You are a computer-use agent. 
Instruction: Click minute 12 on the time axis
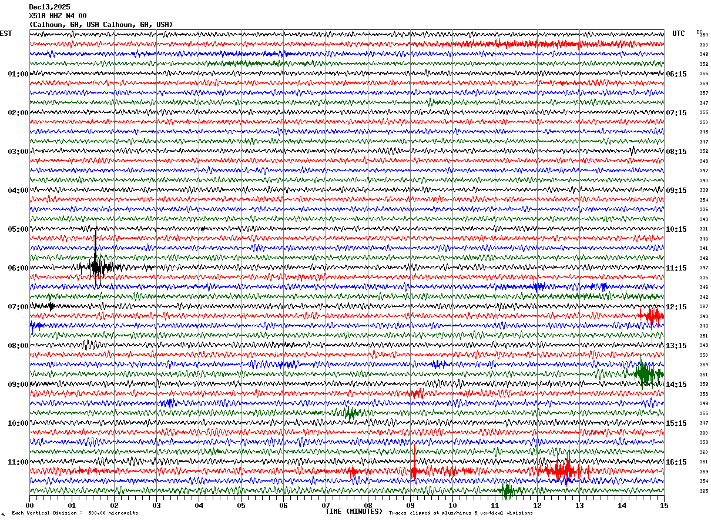point(538,505)
